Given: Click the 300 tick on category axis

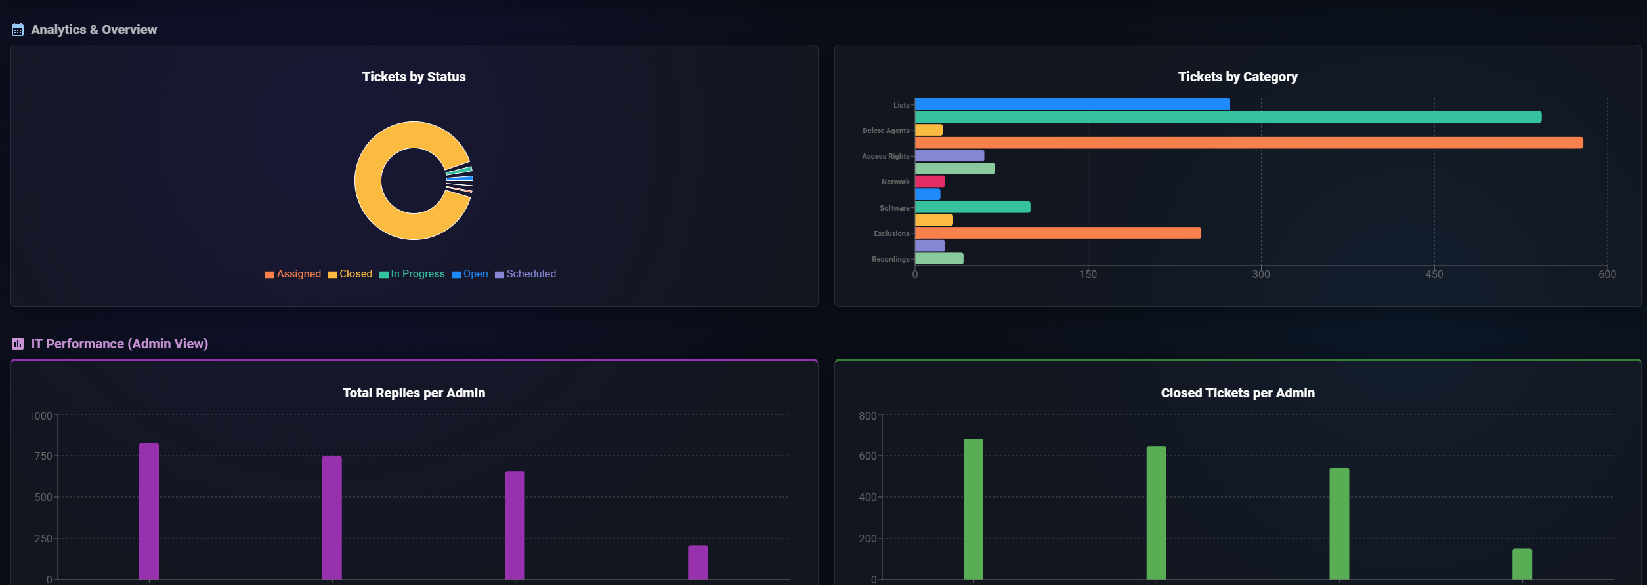Looking at the screenshot, I should pos(1261,274).
